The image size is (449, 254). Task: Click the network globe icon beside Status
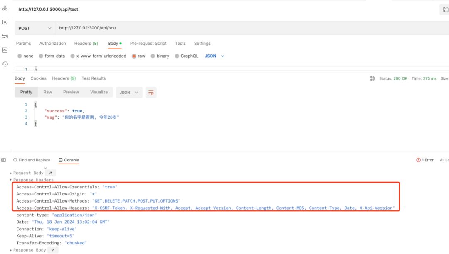pos(372,78)
